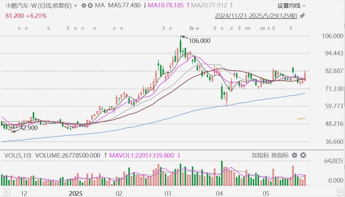
Task: Click the 加指标 button
Action: point(260,155)
